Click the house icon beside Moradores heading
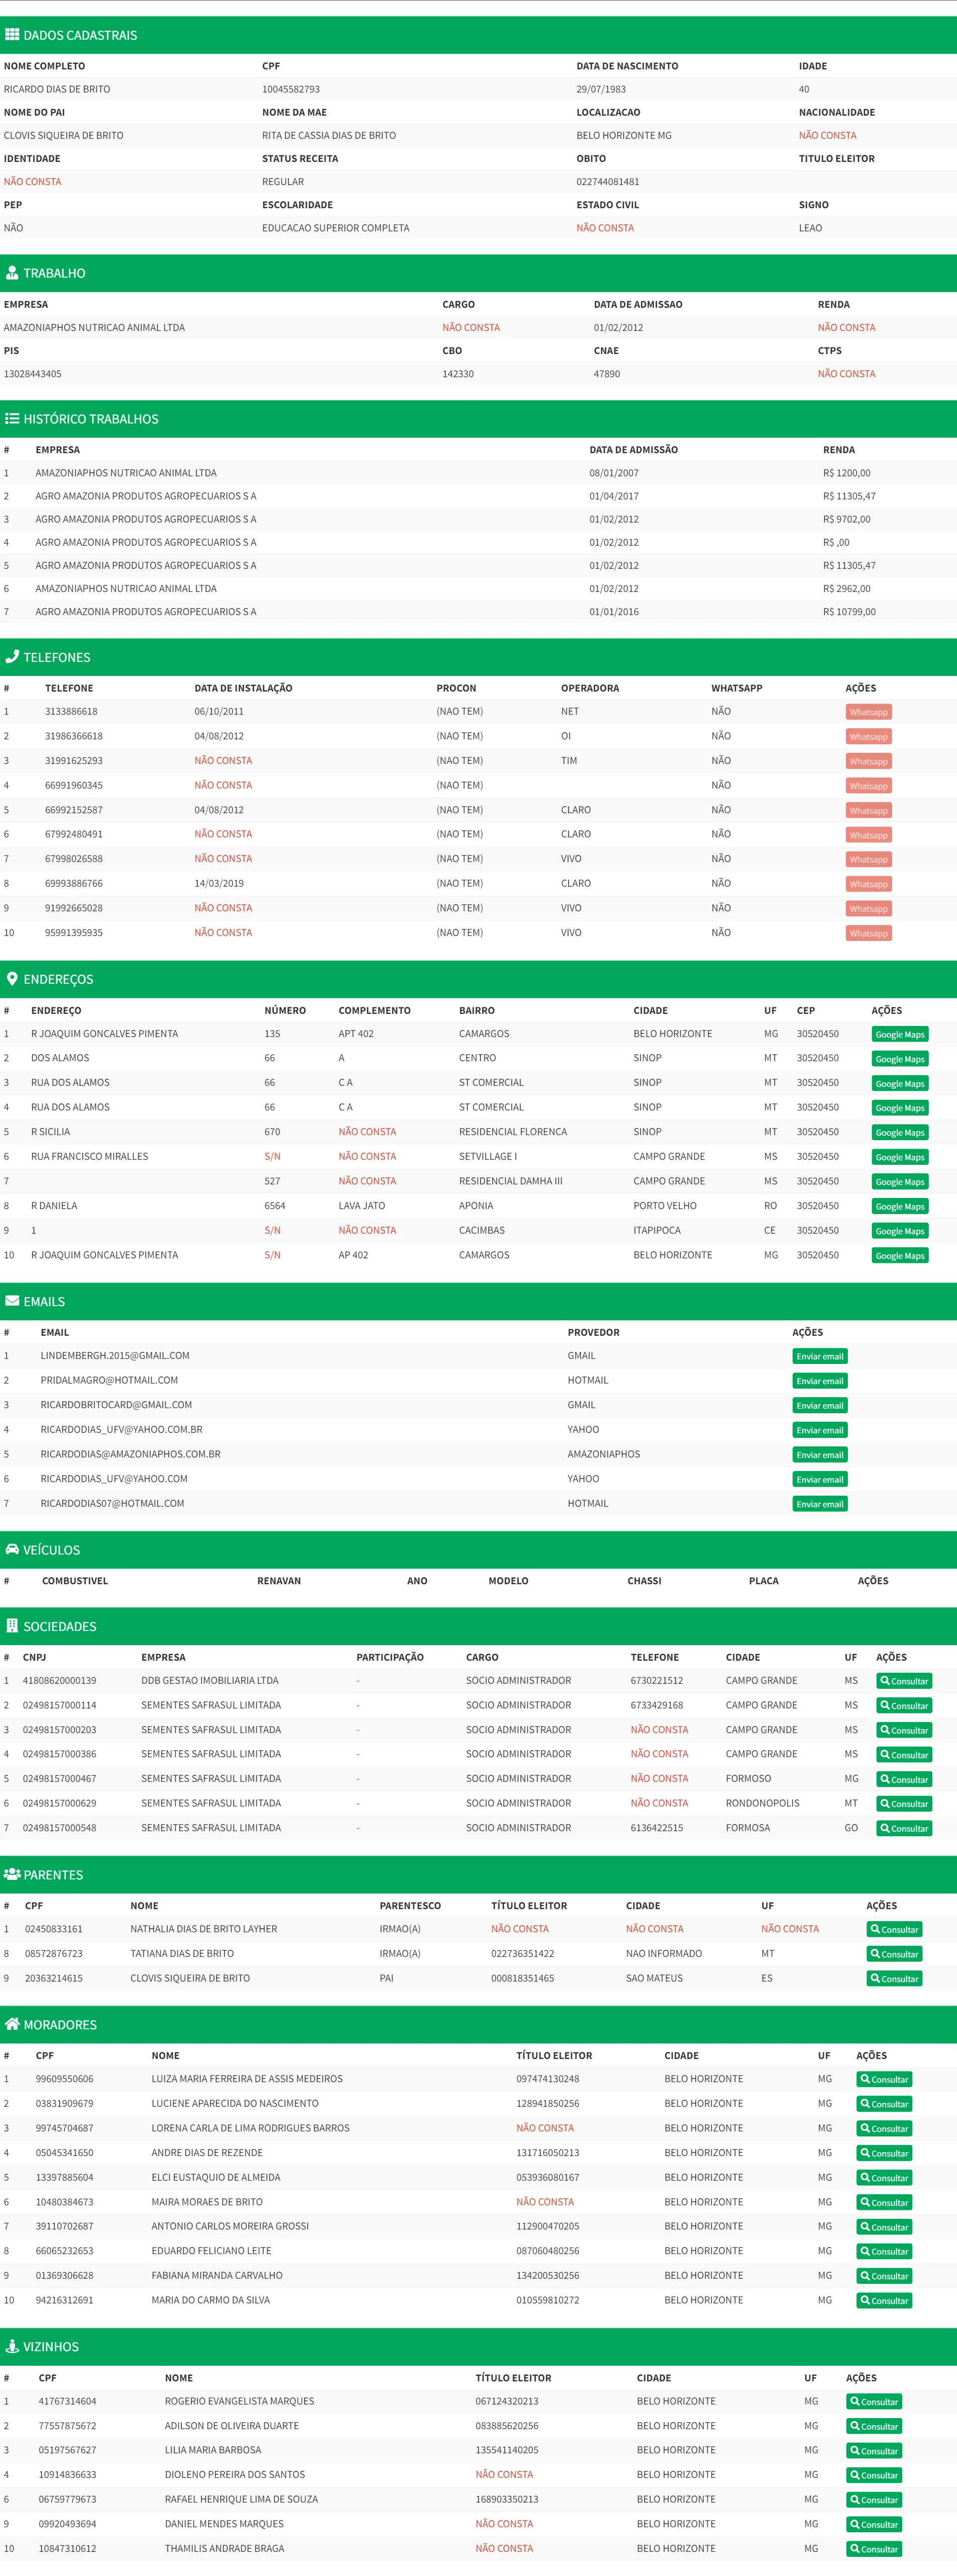 pos(12,2024)
